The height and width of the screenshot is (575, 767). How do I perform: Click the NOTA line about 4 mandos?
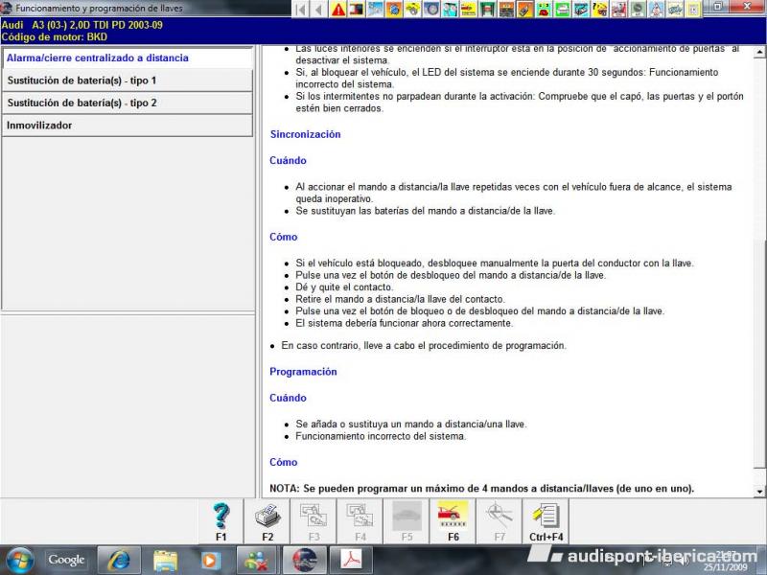point(482,489)
